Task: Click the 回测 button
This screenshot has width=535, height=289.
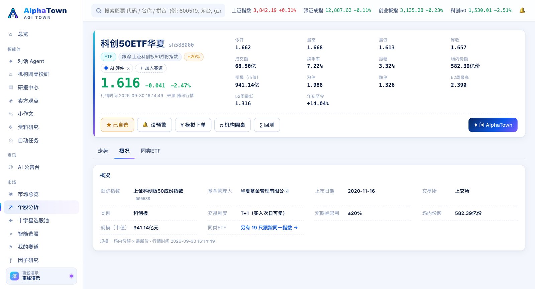Action: 267,125
